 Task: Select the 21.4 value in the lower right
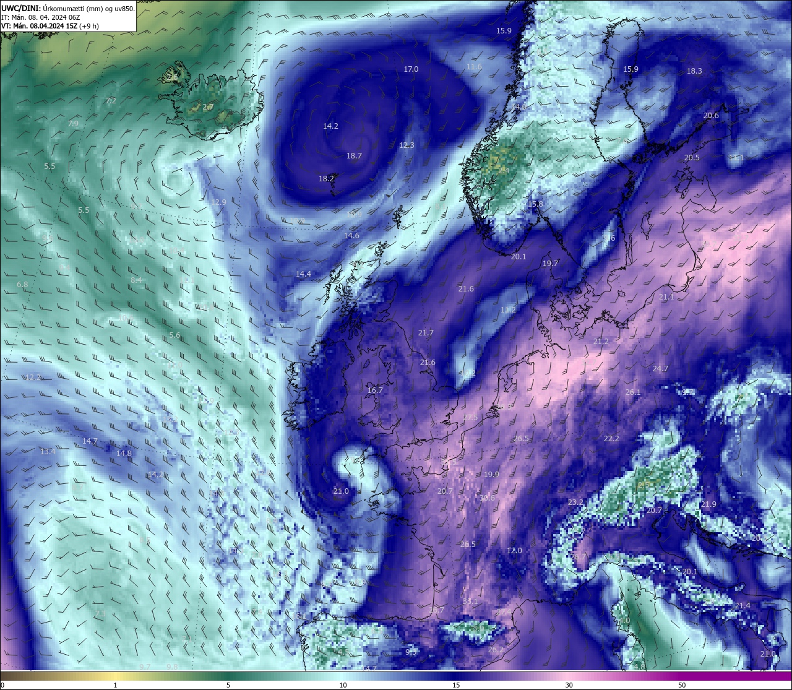[x=742, y=606]
